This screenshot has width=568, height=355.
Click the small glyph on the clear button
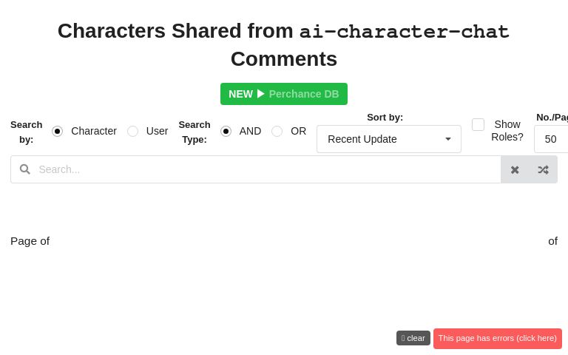pos(403,338)
